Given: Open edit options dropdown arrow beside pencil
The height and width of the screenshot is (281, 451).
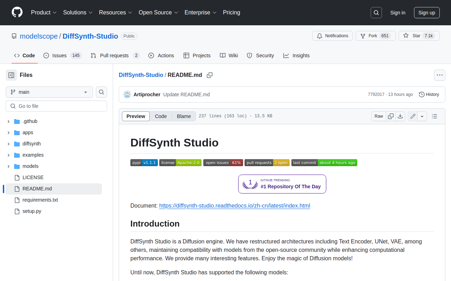Looking at the screenshot, I should click(422, 116).
